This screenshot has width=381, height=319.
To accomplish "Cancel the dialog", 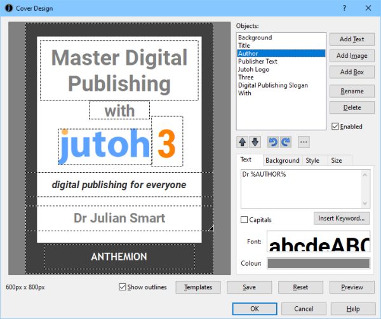I will click(x=304, y=309).
